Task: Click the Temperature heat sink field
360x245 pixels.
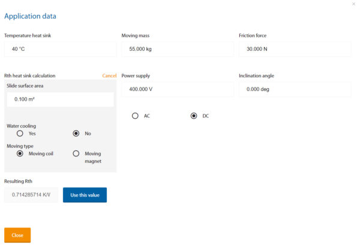Action: (x=60, y=49)
